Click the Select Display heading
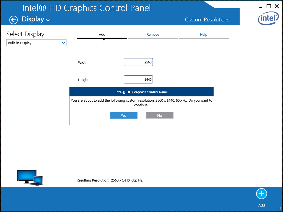 click(x=25, y=34)
